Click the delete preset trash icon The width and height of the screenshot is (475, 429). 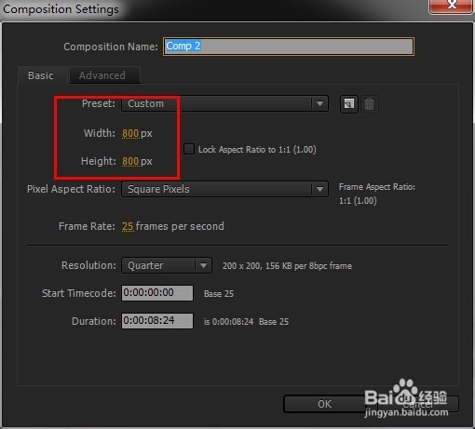pos(369,104)
